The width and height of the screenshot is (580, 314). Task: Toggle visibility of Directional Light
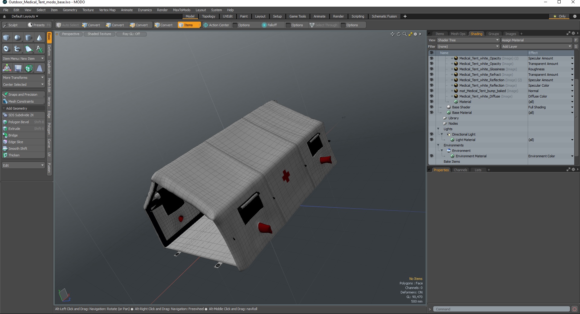(431, 134)
